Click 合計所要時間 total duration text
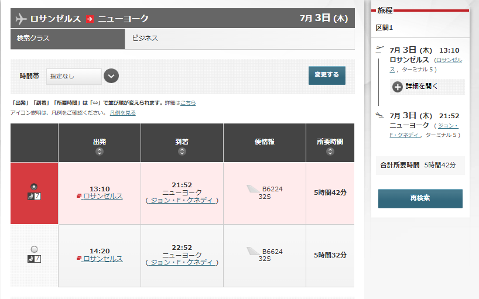The image size is (479, 299). [x=399, y=166]
